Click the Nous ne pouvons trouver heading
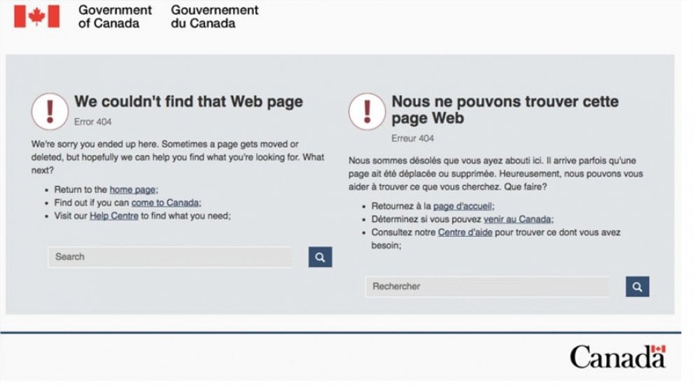The height and width of the screenshot is (385, 693). click(x=505, y=110)
